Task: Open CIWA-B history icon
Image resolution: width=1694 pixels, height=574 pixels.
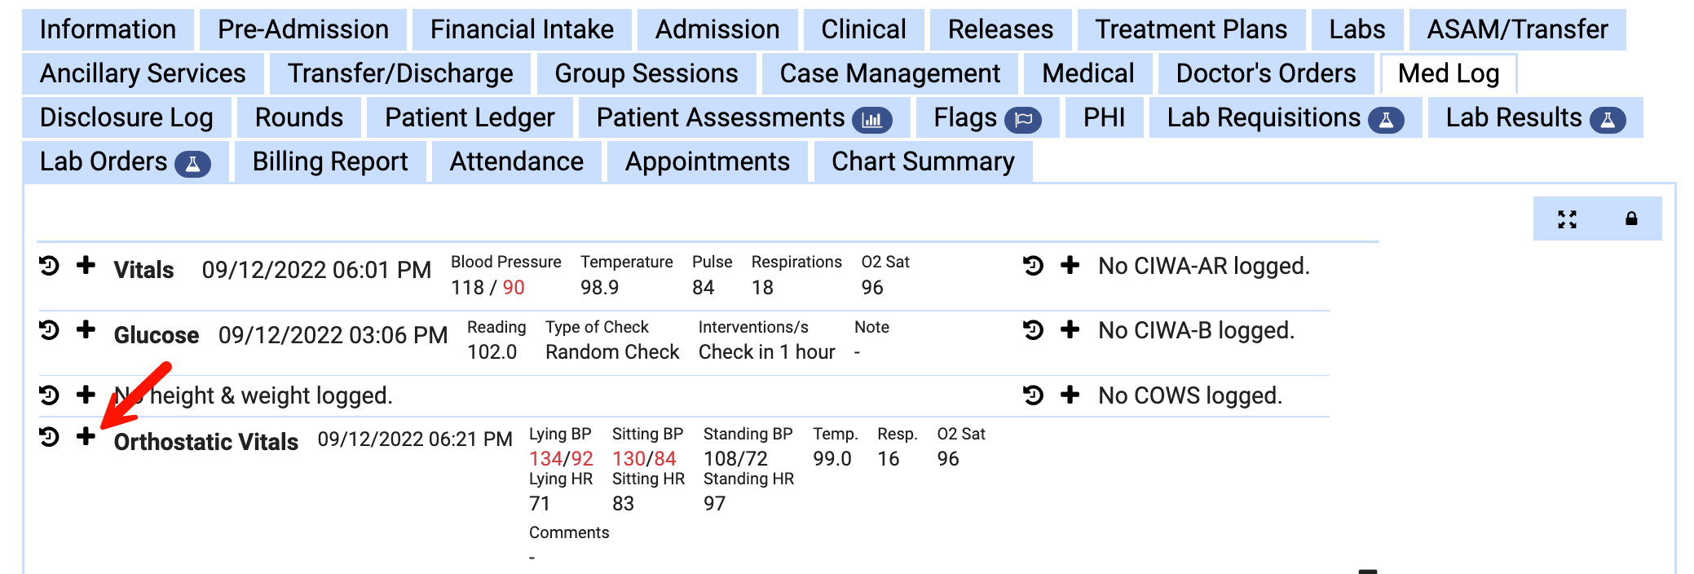Action: 1033,330
